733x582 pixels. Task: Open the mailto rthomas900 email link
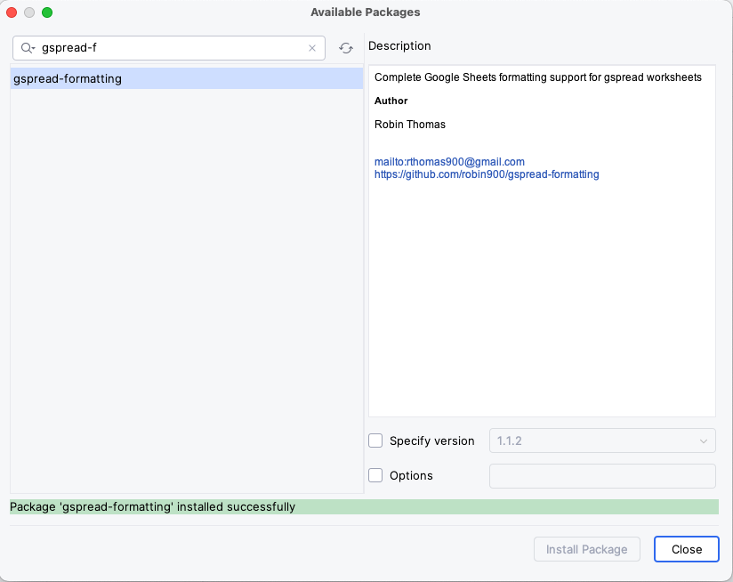(x=449, y=162)
